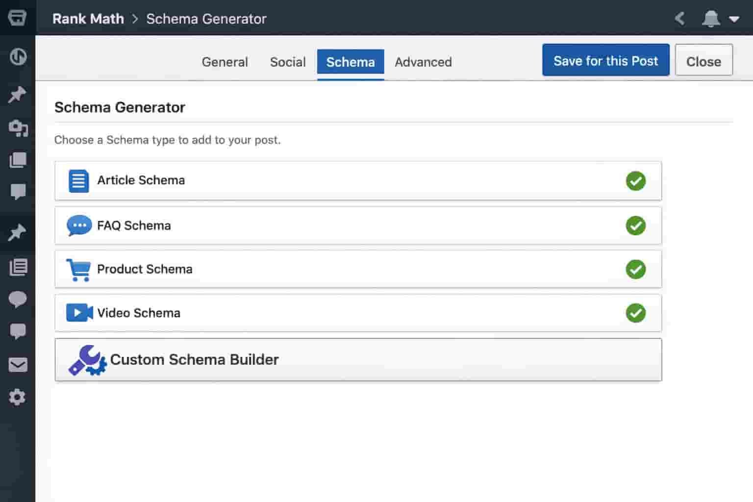Open the Custom Schema Builder

[358, 360]
